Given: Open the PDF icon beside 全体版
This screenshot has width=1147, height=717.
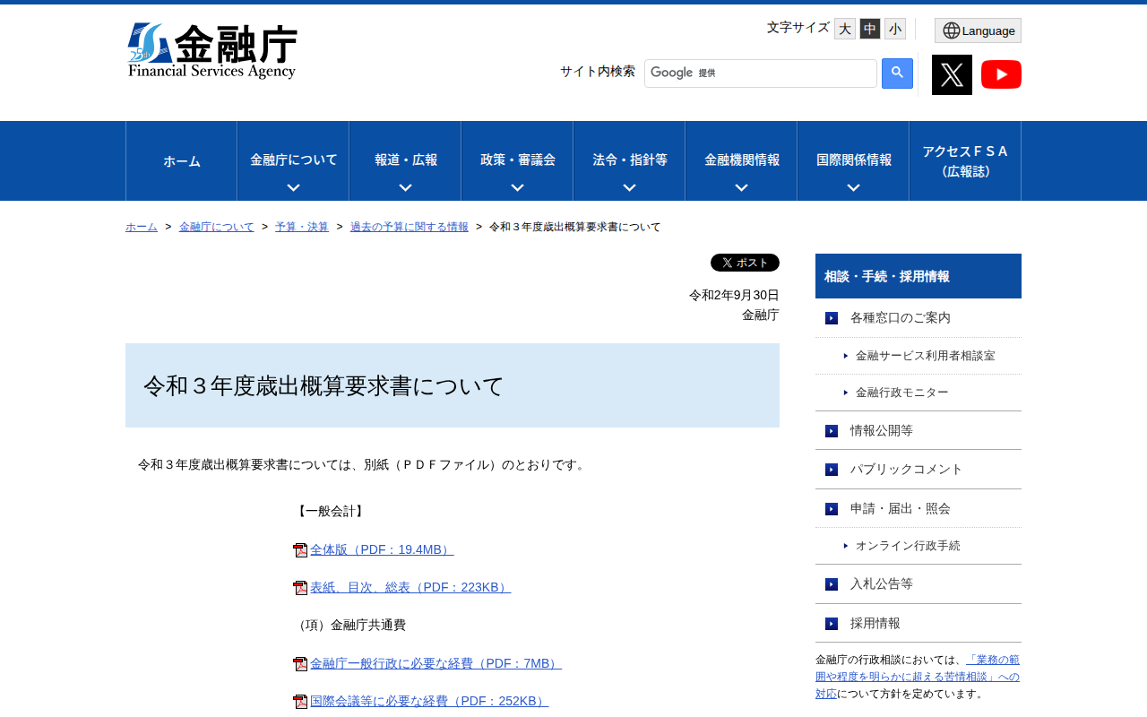Looking at the screenshot, I should pyautogui.click(x=298, y=549).
